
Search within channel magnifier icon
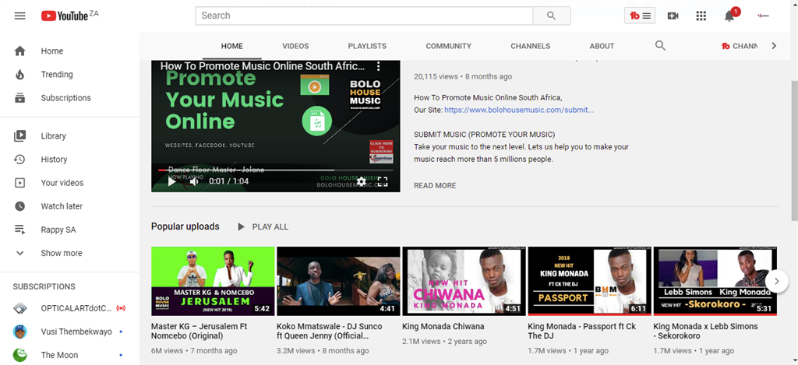(660, 46)
